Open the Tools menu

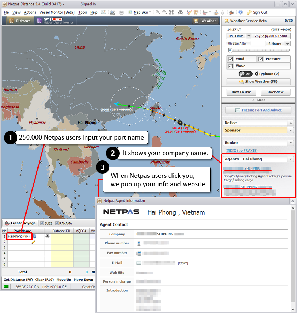pyautogui.click(x=82, y=12)
